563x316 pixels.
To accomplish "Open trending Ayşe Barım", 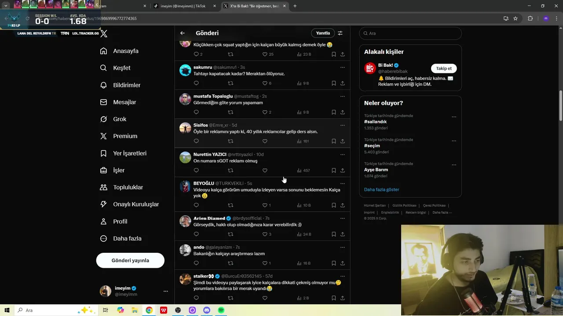I will click(376, 169).
